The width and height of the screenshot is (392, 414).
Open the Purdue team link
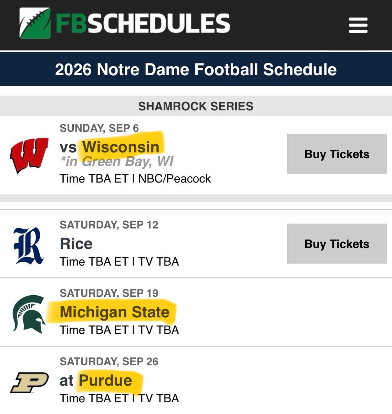pos(105,380)
